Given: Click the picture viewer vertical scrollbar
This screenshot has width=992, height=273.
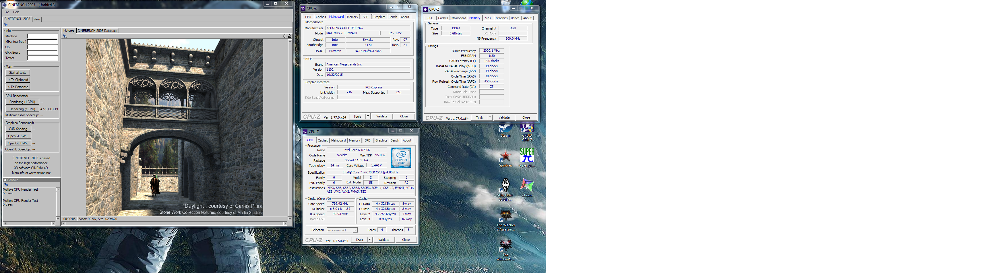Looking at the screenshot, I should (x=290, y=130).
